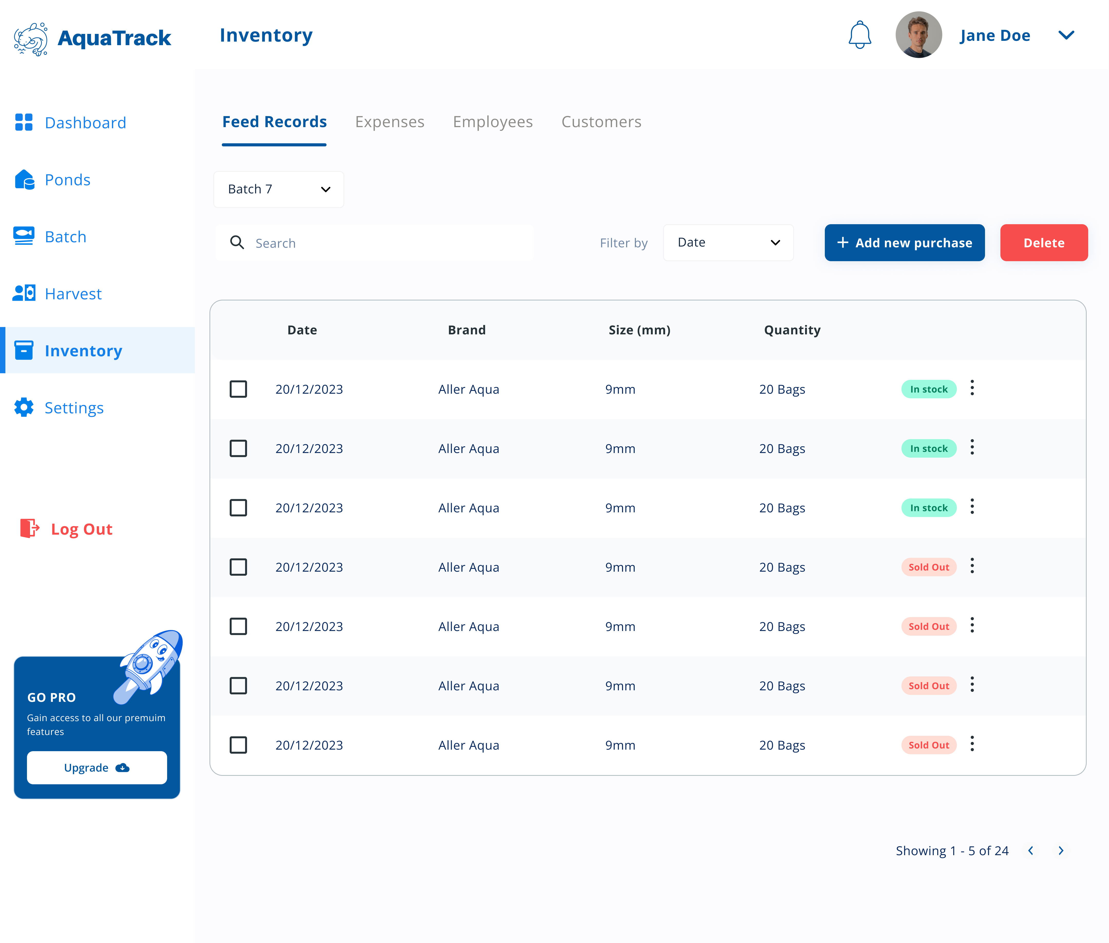Image resolution: width=1109 pixels, height=943 pixels.
Task: Select the Batch fish icon
Action: point(24,236)
